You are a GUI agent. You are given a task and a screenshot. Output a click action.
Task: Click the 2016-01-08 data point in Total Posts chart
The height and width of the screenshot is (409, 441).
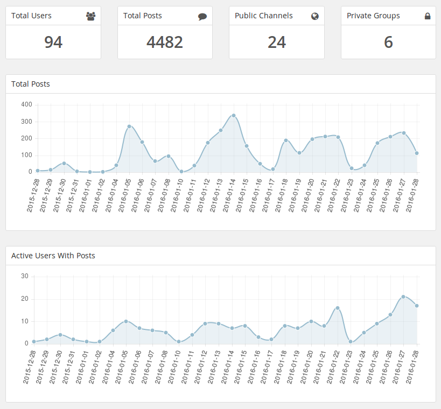(x=169, y=156)
